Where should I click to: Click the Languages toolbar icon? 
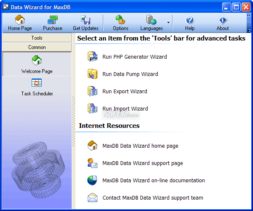tap(151, 20)
